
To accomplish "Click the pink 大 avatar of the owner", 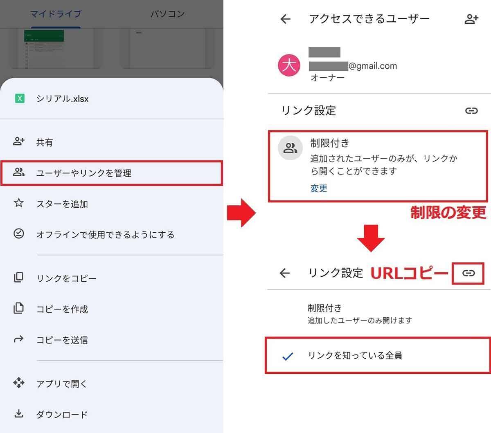I will coord(289,65).
